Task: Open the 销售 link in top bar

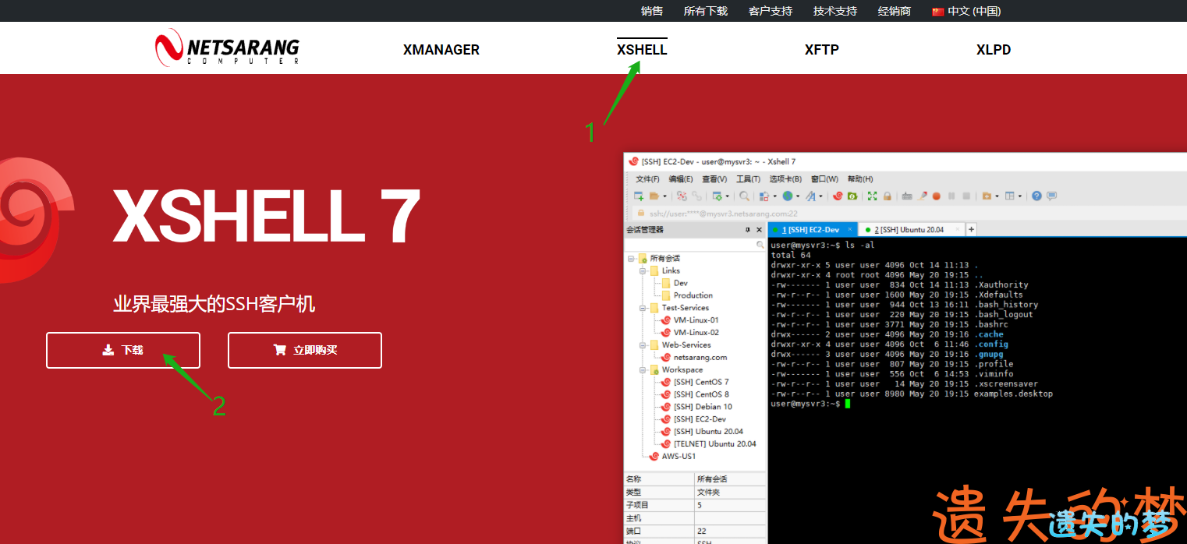Action: [x=652, y=11]
